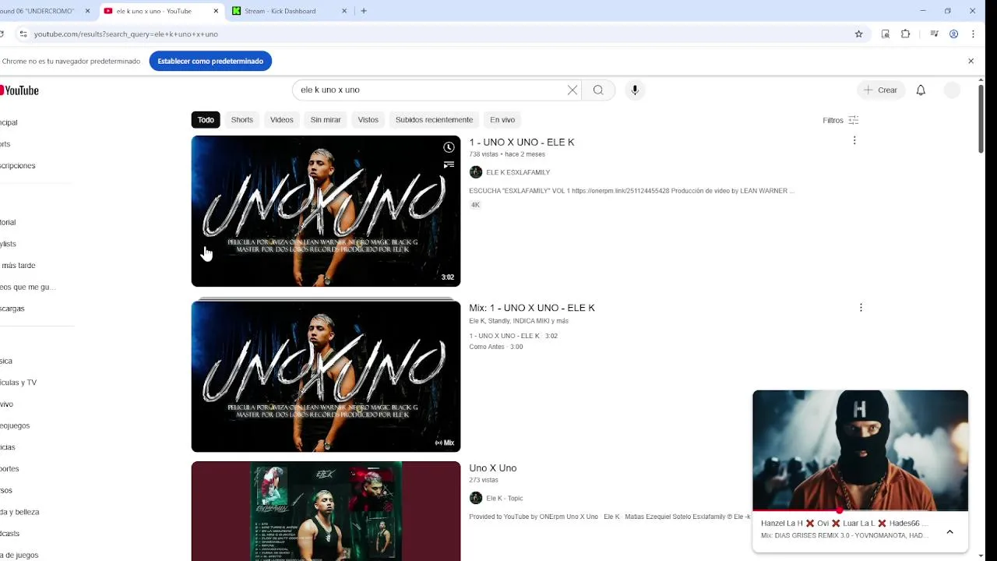997x561 pixels.
Task: Open the Ele K - Topic channel link
Action: pyautogui.click(x=505, y=498)
